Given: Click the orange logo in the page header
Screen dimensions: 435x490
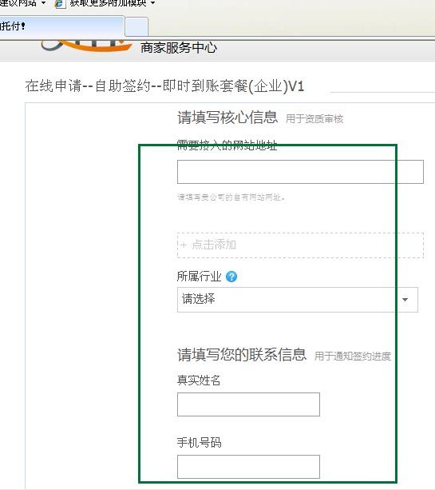Looking at the screenshot, I should [86, 46].
